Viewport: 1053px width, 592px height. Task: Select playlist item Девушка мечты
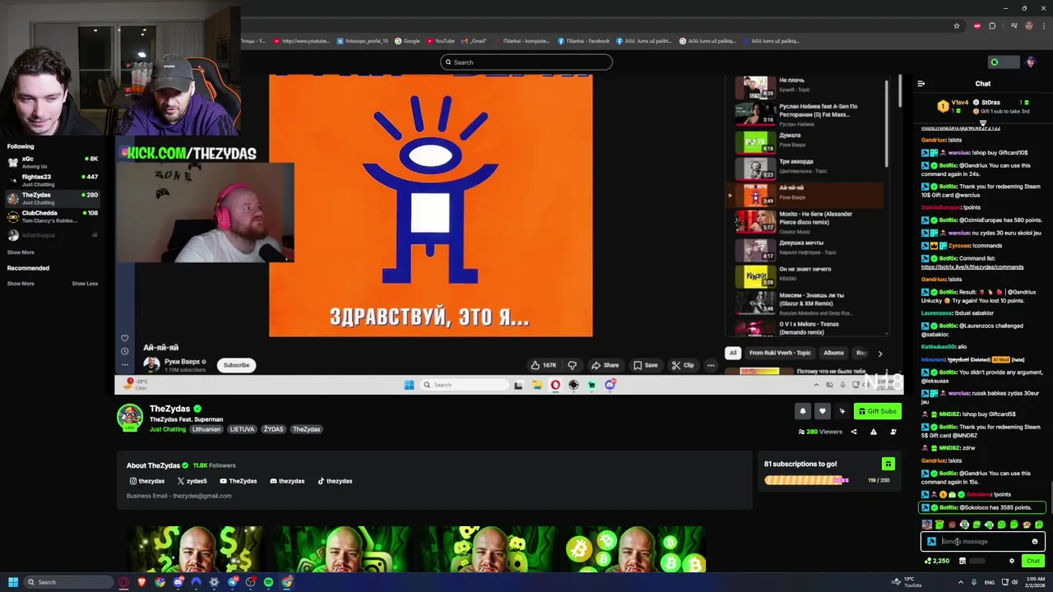809,247
